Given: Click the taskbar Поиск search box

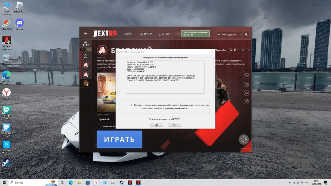Looking at the screenshot, I should point(33,182).
